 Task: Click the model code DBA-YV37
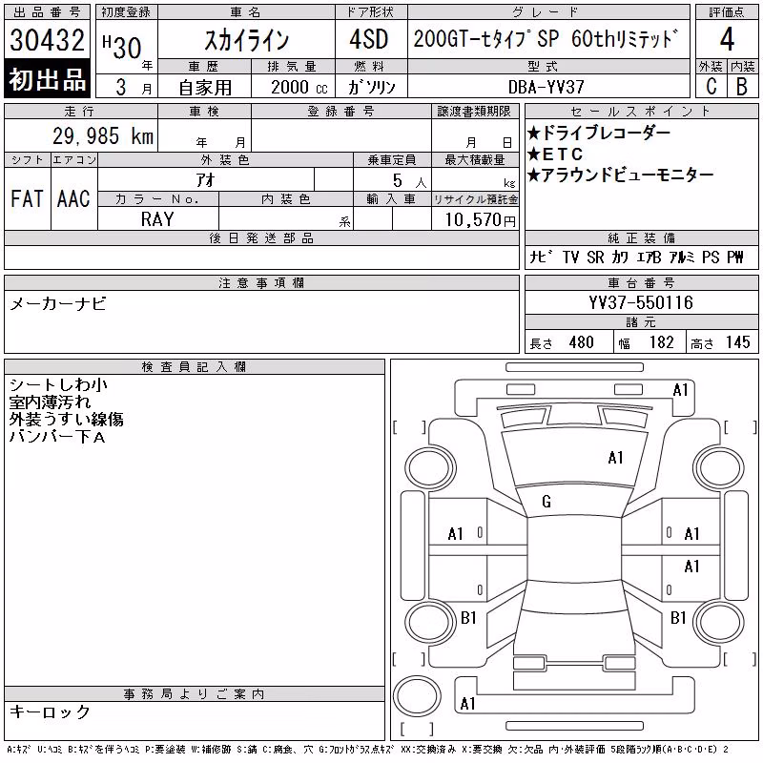[x=546, y=87]
